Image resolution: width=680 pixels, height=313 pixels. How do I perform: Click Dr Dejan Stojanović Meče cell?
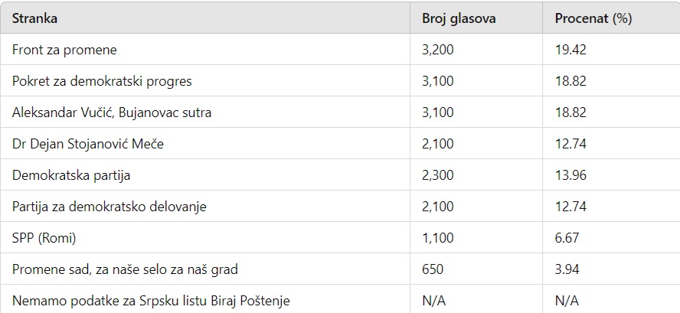pos(88,144)
